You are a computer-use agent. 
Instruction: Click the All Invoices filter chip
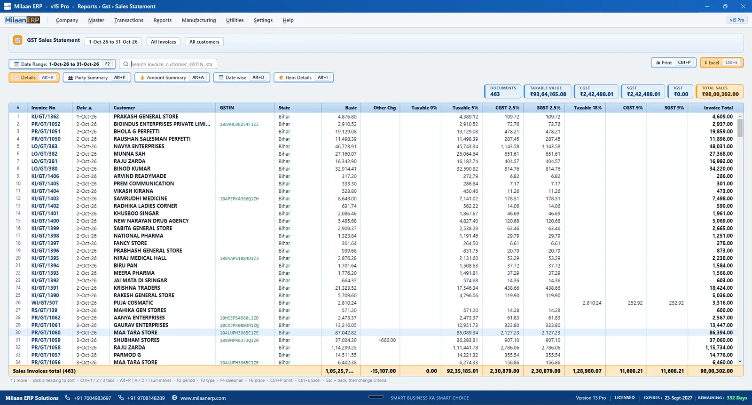click(164, 42)
